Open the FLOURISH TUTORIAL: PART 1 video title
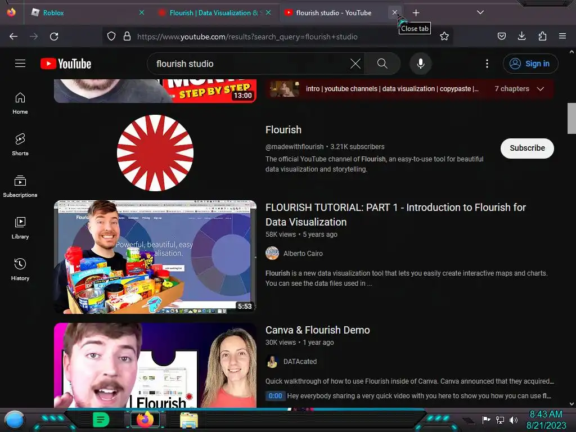576x432 pixels. [x=395, y=214]
